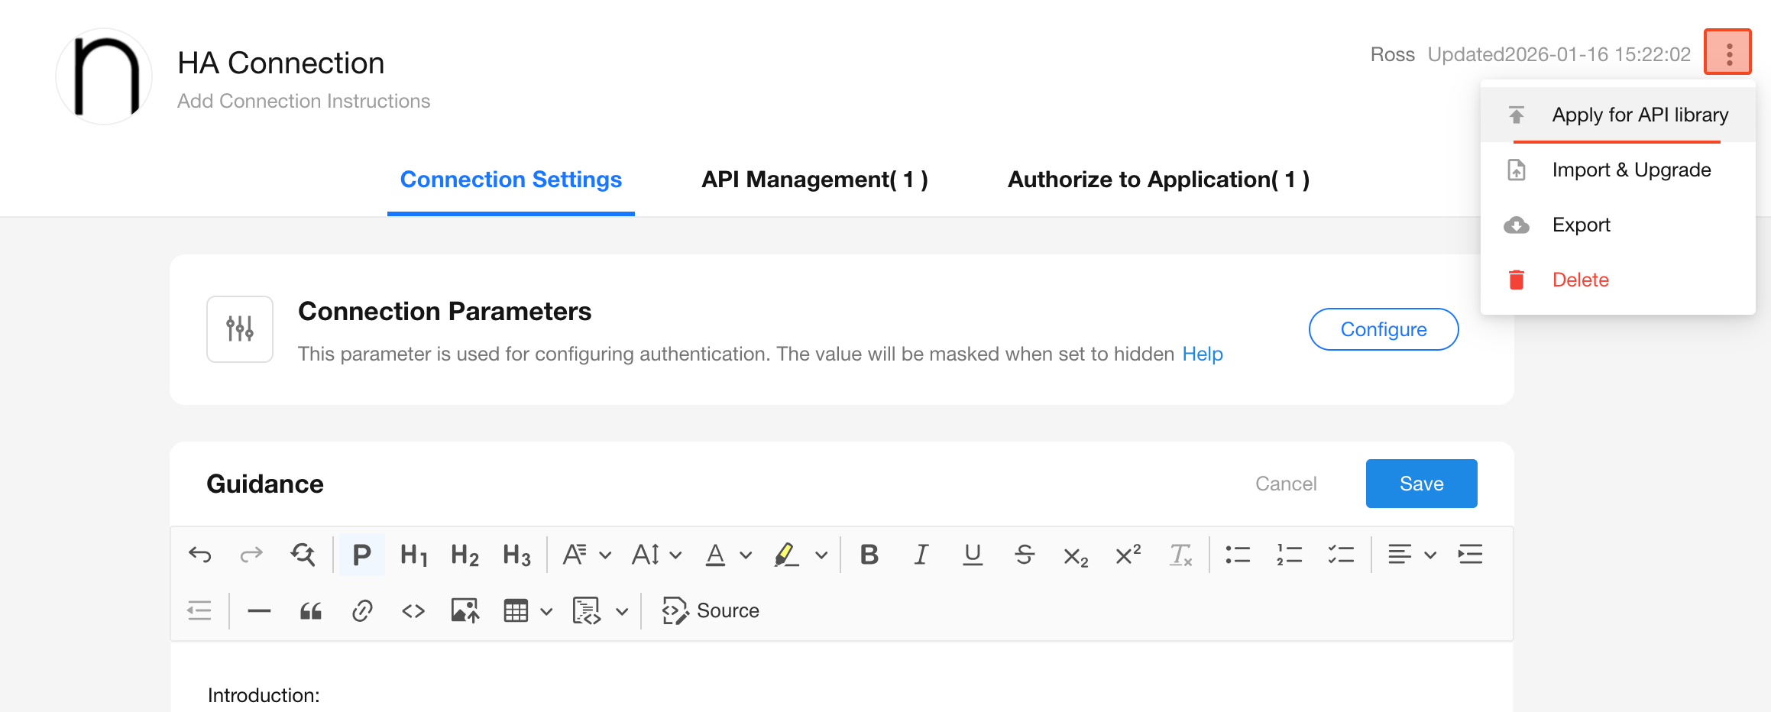Open find and replace tool
The height and width of the screenshot is (712, 1771).
pos(303,555)
